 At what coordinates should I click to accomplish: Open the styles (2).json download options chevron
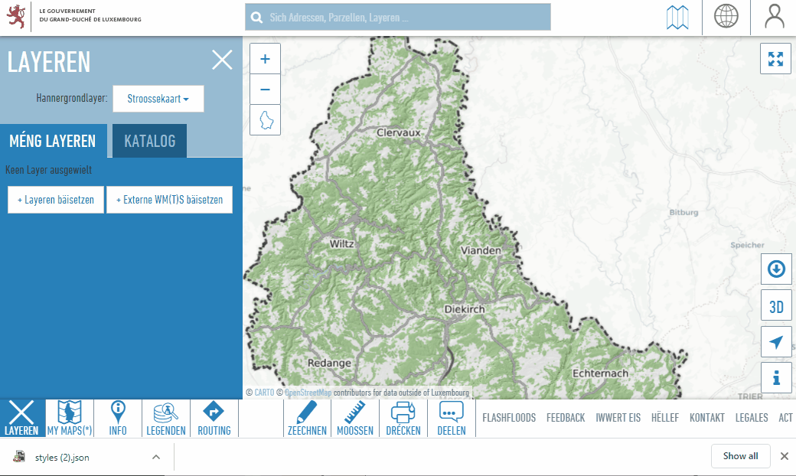156,457
